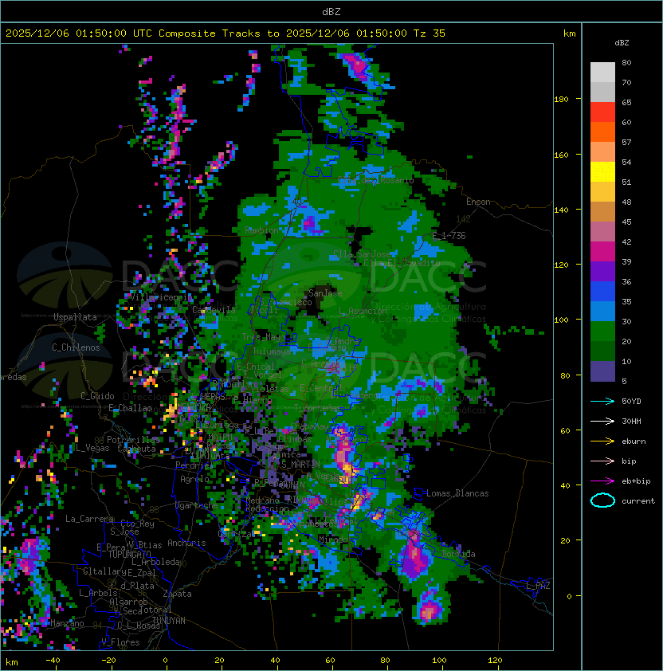Click the C_Chilenos map label
This screenshot has height=671, width=663.
76,347
